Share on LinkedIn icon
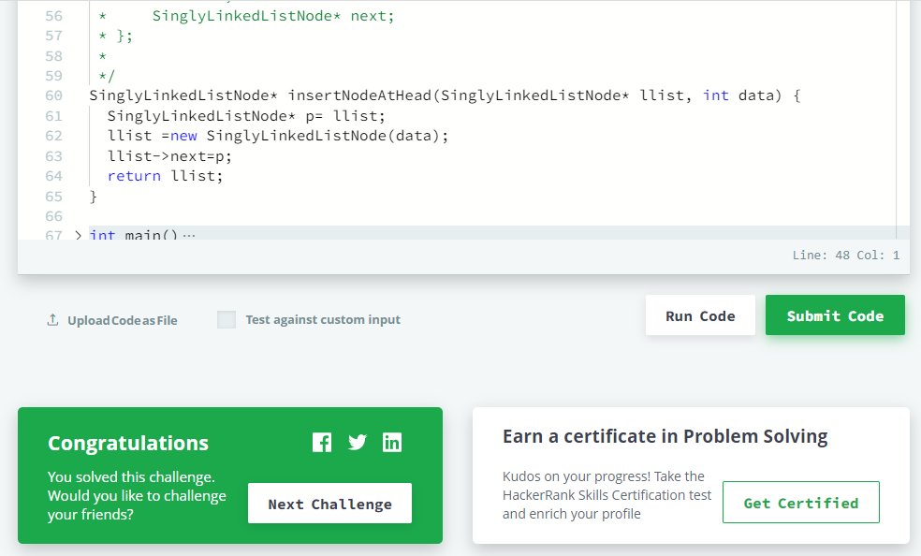The height and width of the screenshot is (556, 921). point(392,442)
